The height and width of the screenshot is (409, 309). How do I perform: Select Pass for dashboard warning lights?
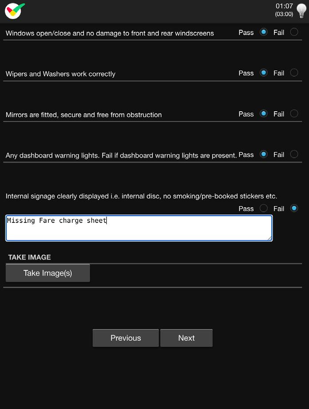tap(264, 154)
